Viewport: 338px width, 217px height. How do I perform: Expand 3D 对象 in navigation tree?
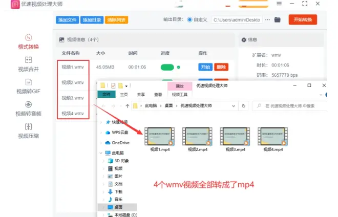tap(103, 161)
